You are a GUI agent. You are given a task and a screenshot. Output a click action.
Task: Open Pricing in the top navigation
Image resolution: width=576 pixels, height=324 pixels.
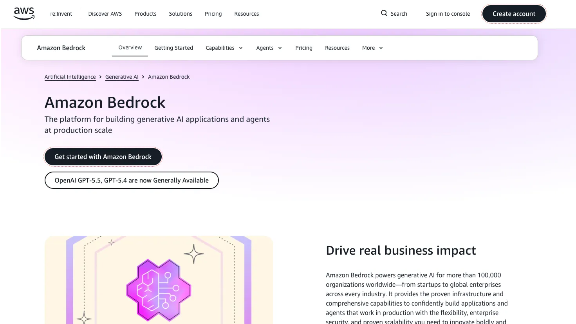(x=213, y=14)
